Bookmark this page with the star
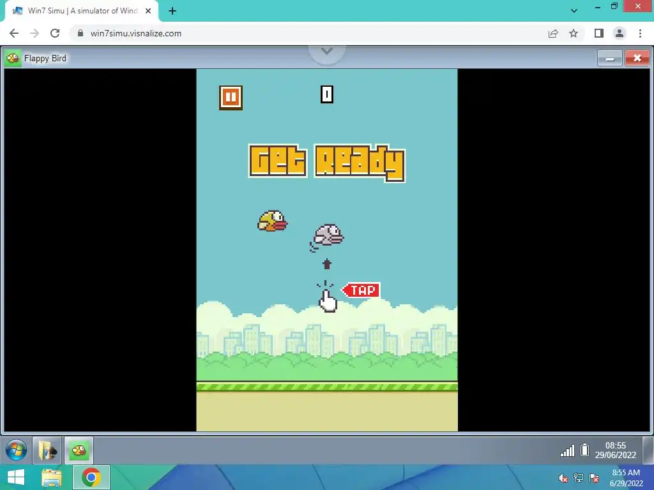The height and width of the screenshot is (490, 654). pos(574,33)
